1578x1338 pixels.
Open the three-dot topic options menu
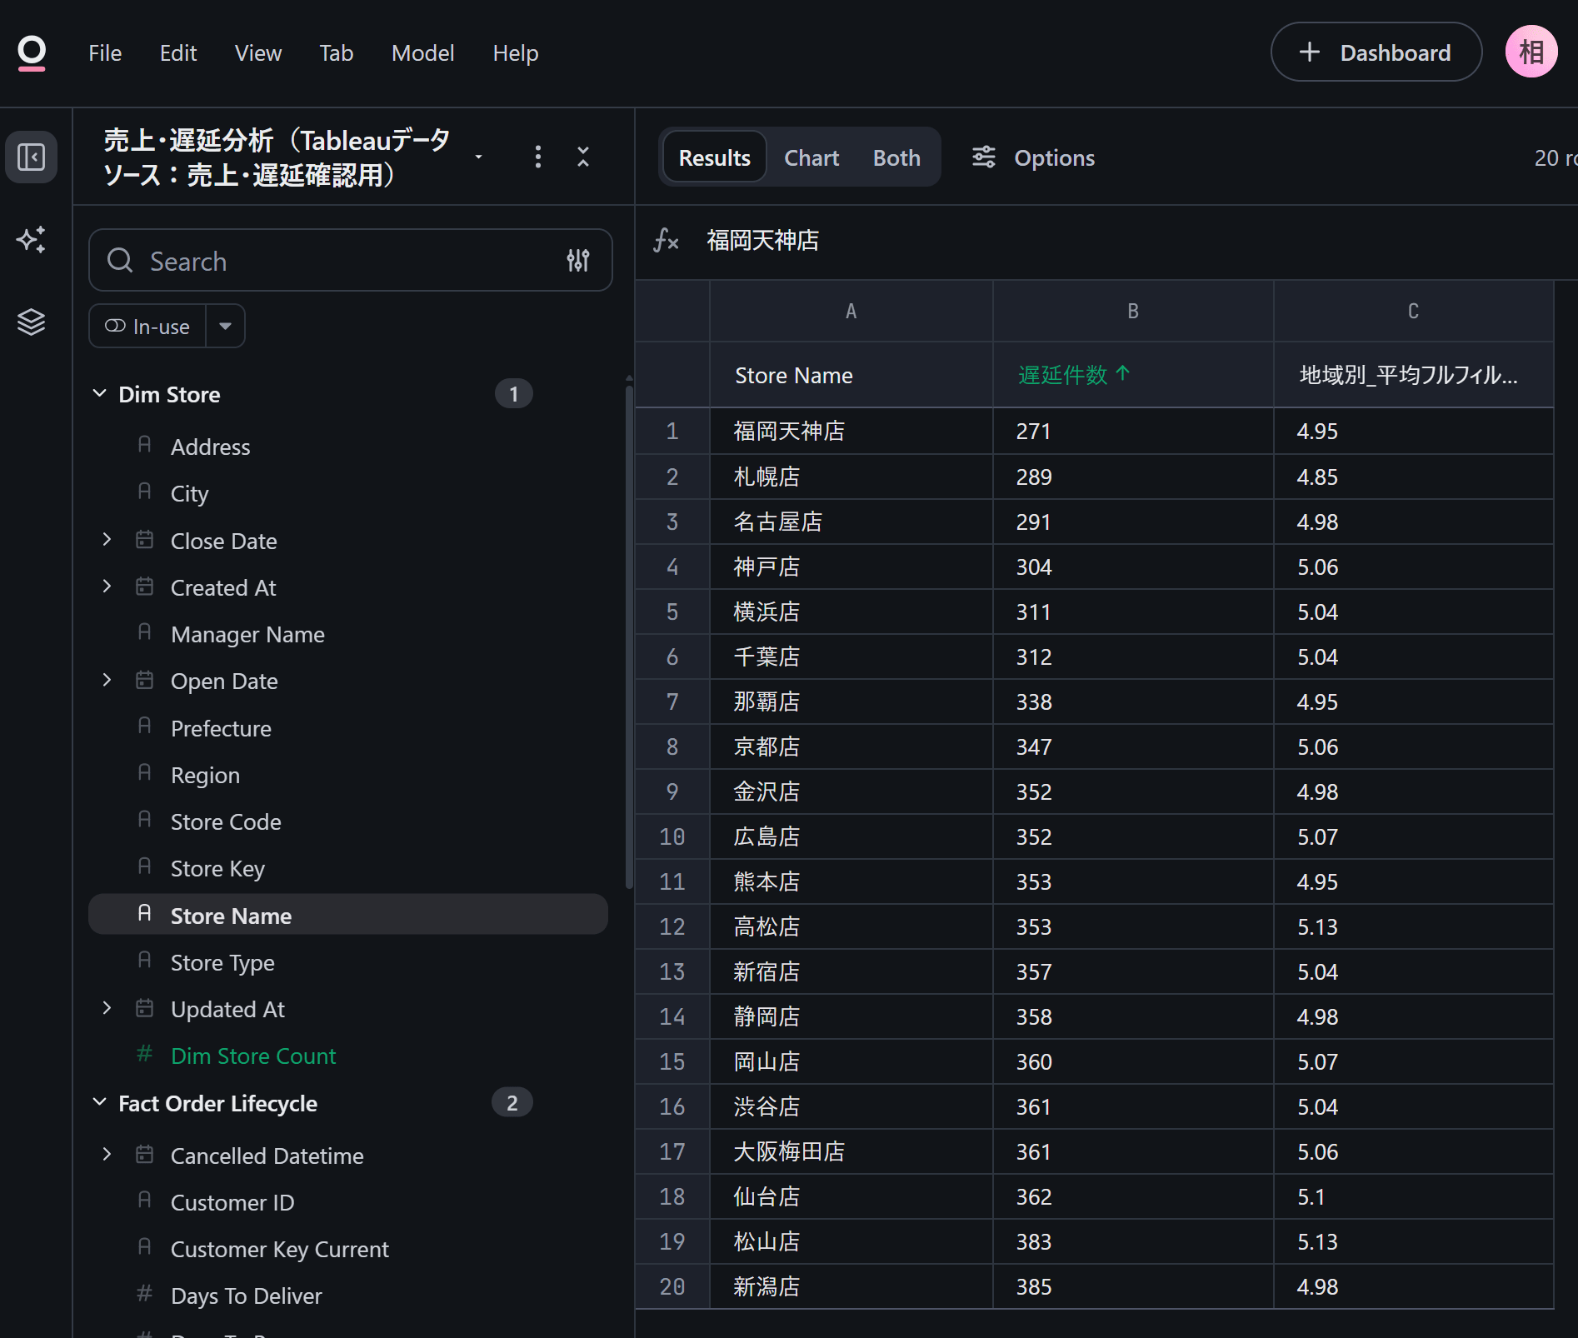click(538, 157)
